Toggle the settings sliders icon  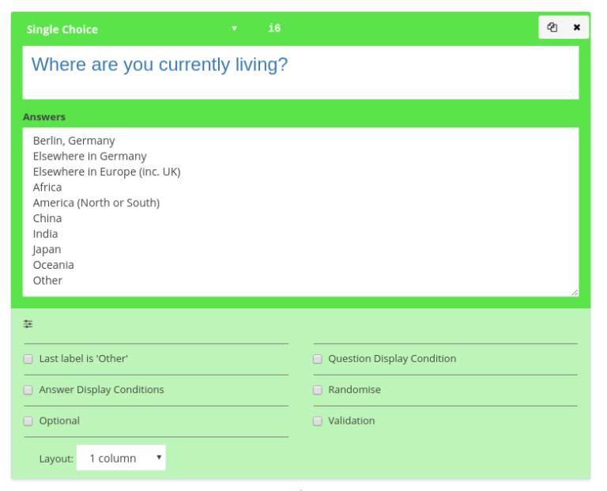pos(28,324)
